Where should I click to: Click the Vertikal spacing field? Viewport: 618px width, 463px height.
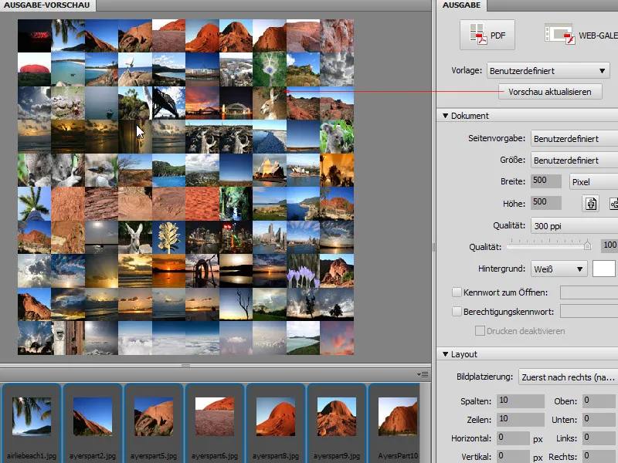click(513, 456)
